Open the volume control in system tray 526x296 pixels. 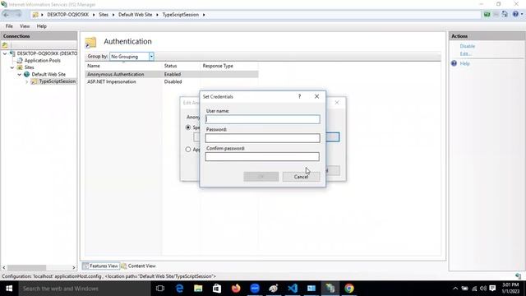click(483, 289)
